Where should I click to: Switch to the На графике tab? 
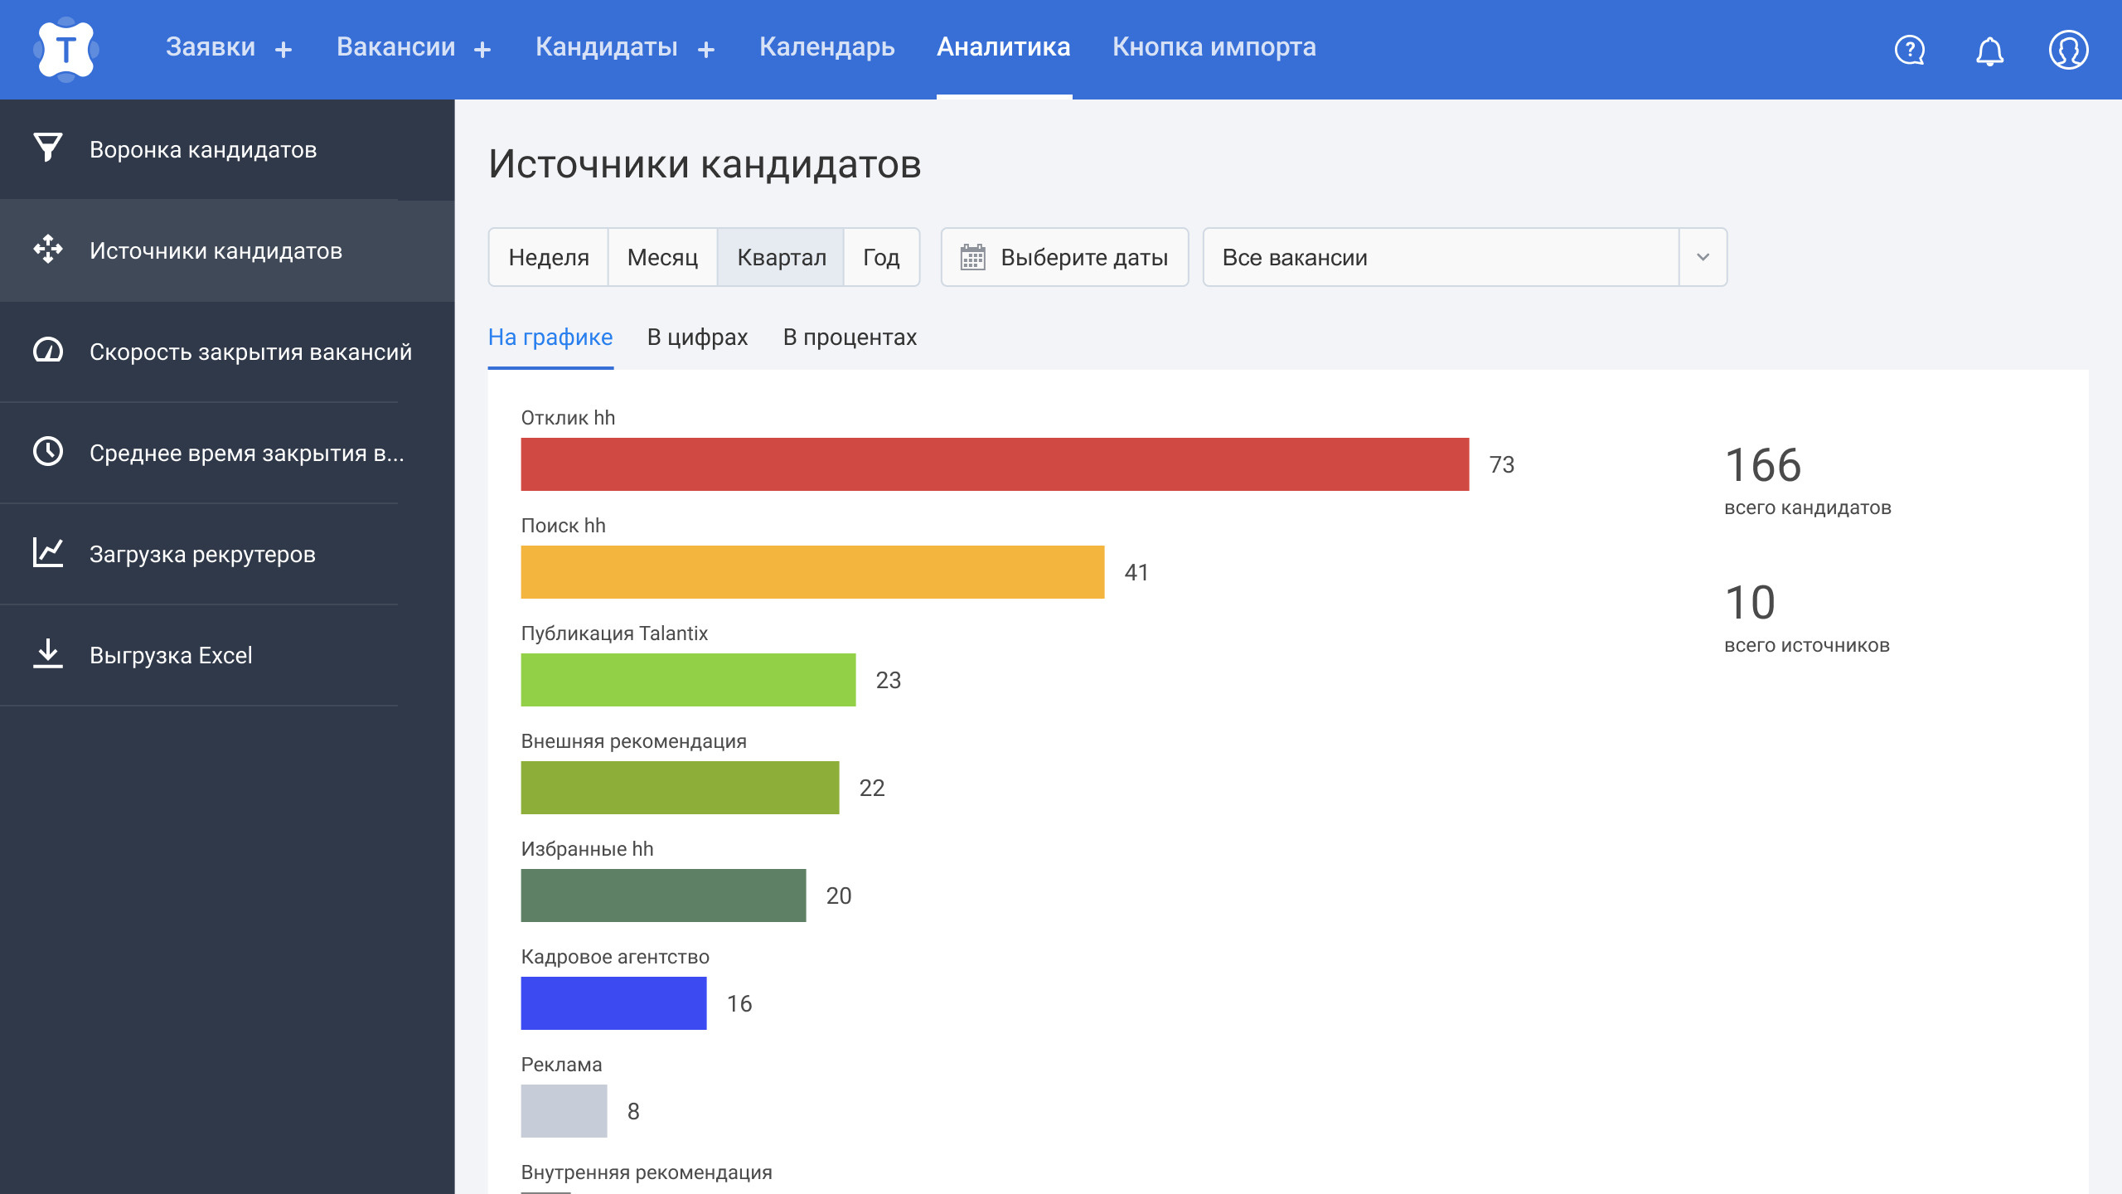pos(550,337)
